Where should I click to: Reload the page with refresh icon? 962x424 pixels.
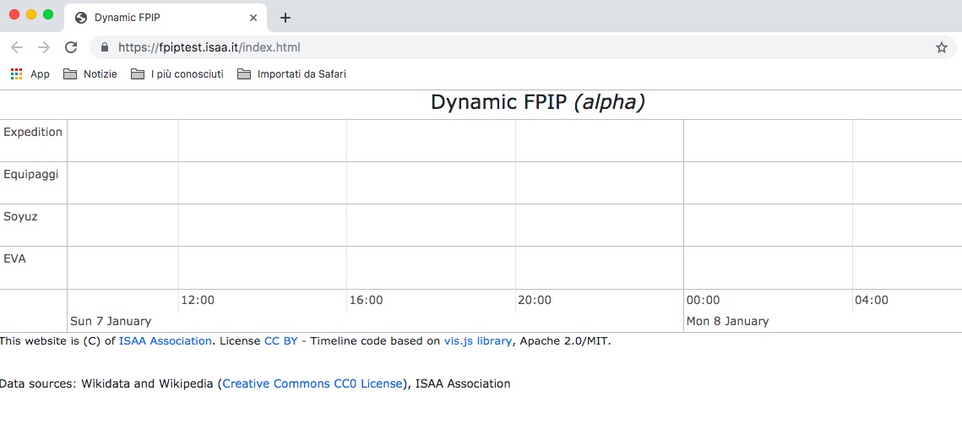[x=71, y=47]
